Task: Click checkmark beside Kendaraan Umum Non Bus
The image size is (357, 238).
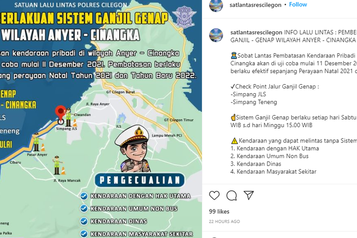Action: click(84, 208)
